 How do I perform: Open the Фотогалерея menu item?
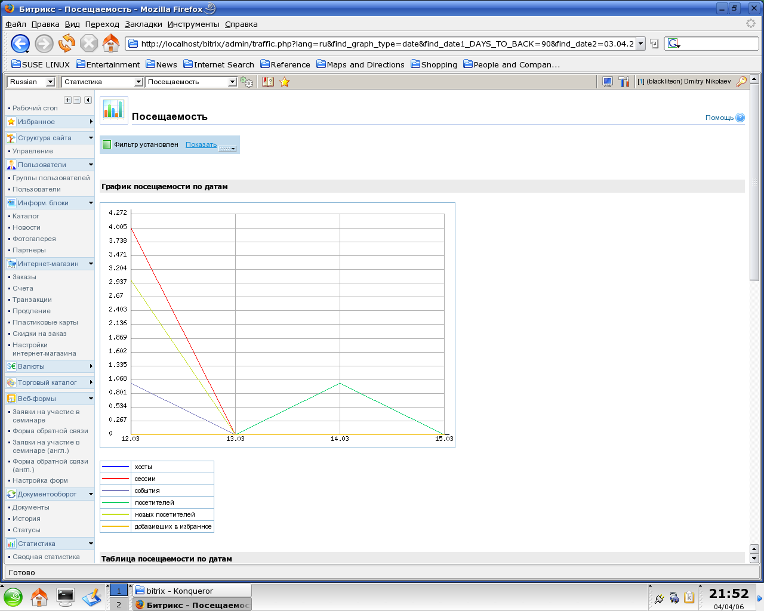35,239
